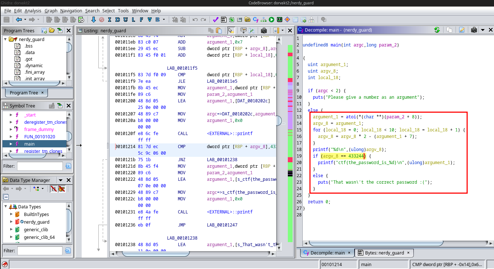Export decompiled function with the notepad pencil icon
Image resolution: width=494 pixels, height=269 pixels.
(x=462, y=30)
